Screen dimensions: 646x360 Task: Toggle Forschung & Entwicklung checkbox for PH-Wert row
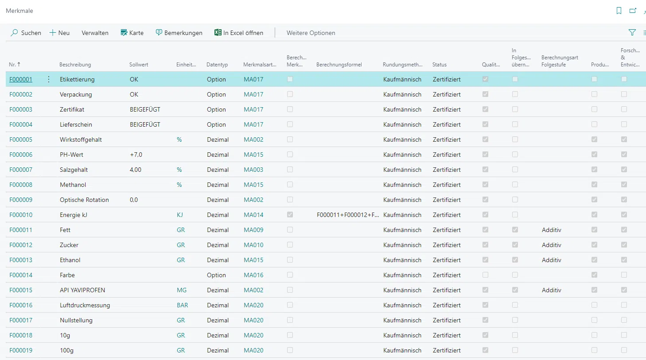[x=624, y=155]
